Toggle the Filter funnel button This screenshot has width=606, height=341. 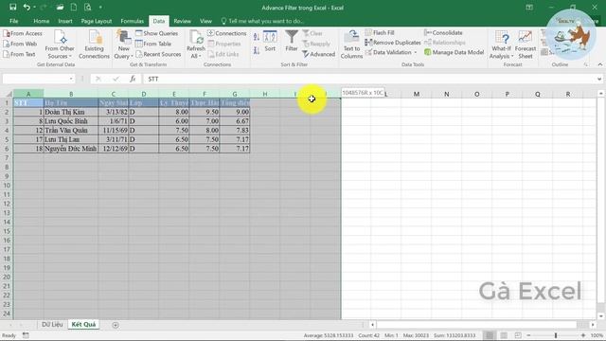pyautogui.click(x=292, y=42)
